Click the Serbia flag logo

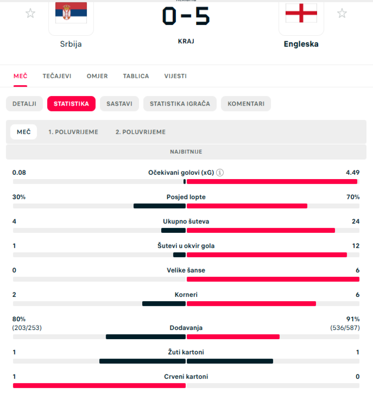[71, 13]
